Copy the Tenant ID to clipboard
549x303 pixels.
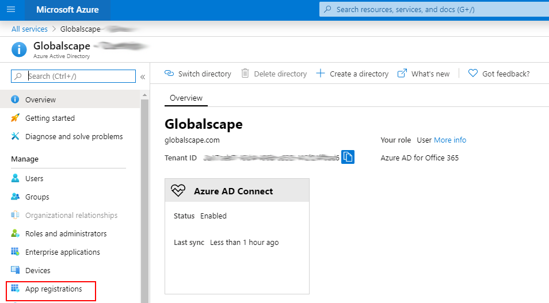point(348,156)
